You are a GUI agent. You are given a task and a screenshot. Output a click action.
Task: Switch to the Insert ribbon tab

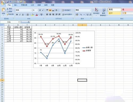[16, 5]
